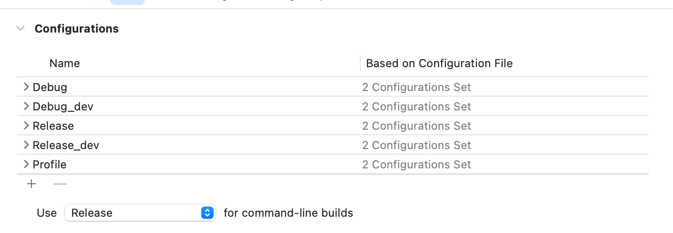Screen dimensions: 673x233
Task: Click Based on Configuration File column header
Action: coord(439,64)
